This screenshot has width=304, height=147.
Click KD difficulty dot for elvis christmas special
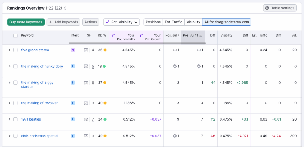105,136
